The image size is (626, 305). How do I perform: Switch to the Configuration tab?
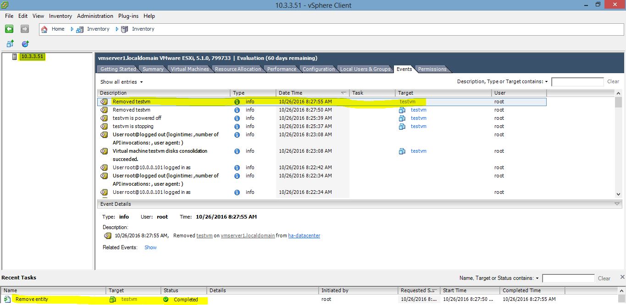click(x=319, y=69)
